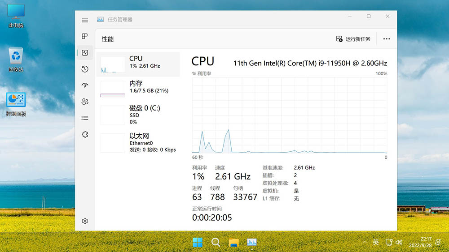
Task: Click the CPU utilization graph
Action: [290, 115]
